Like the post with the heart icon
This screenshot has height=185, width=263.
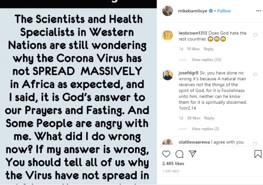point(166,154)
